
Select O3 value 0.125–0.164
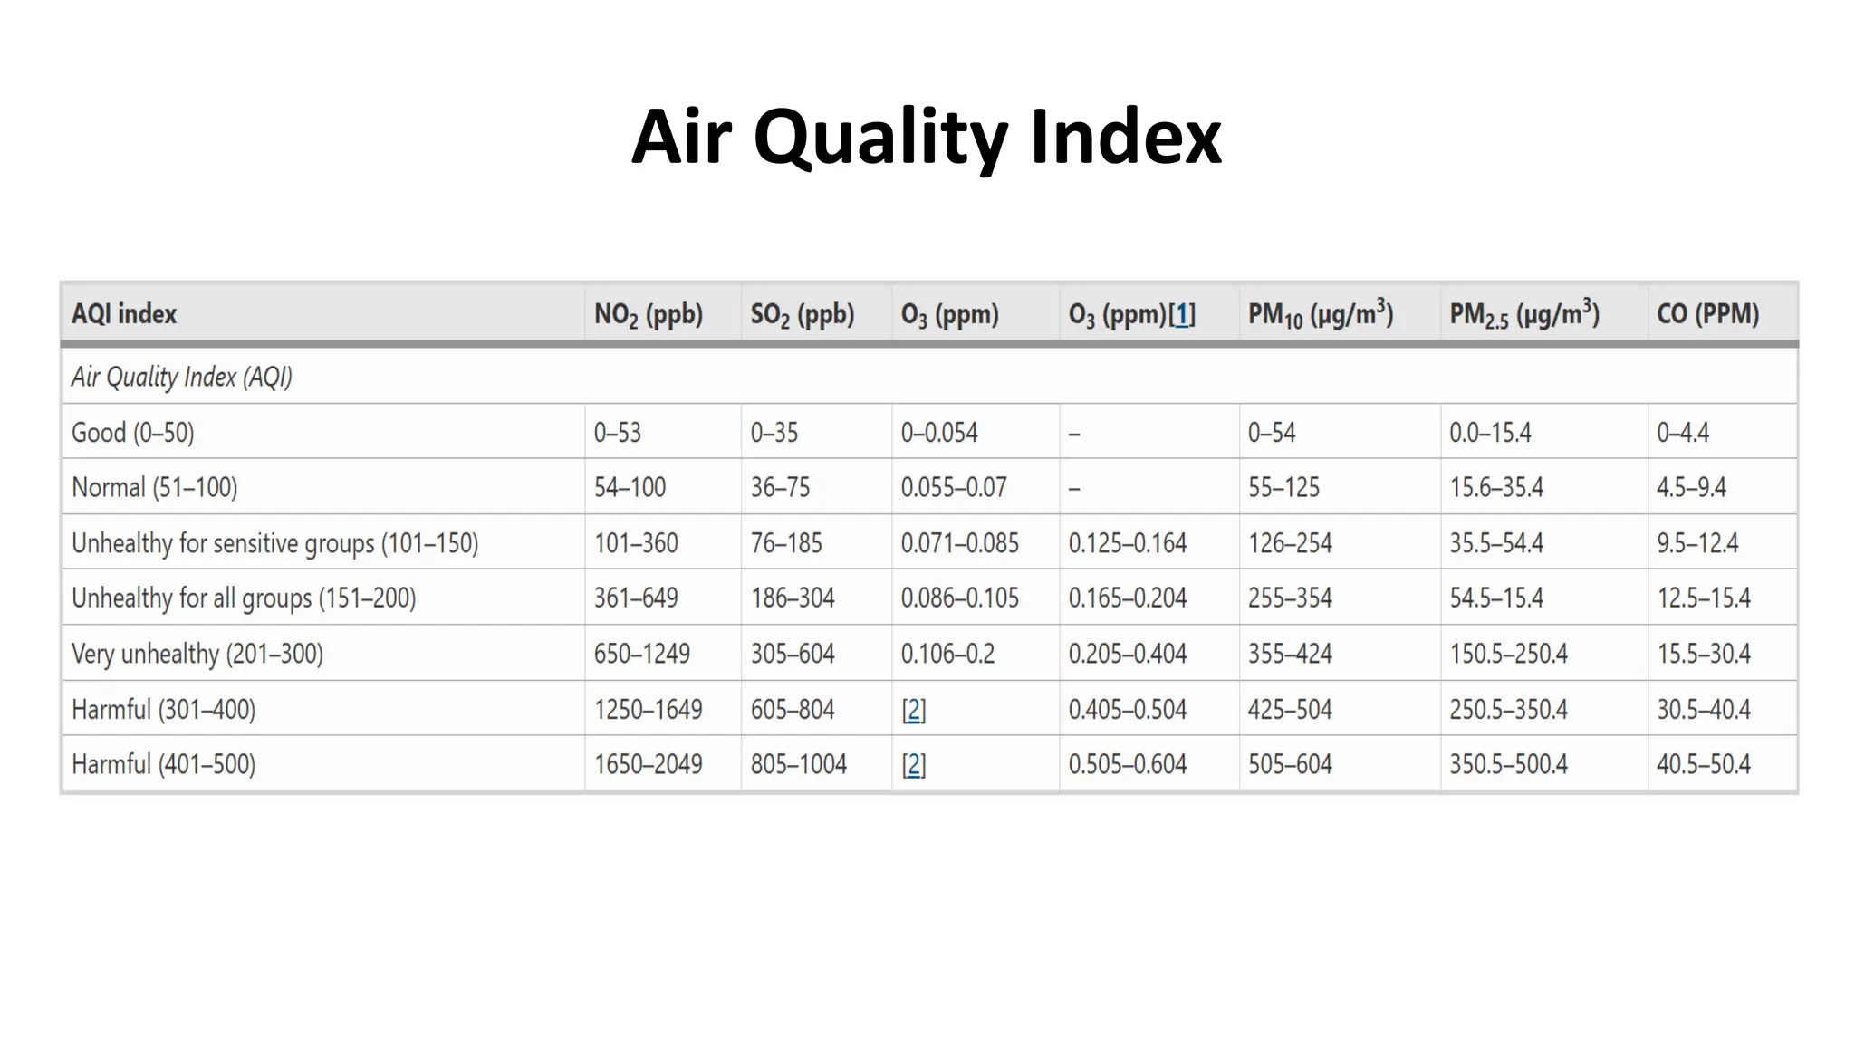click(x=1128, y=543)
